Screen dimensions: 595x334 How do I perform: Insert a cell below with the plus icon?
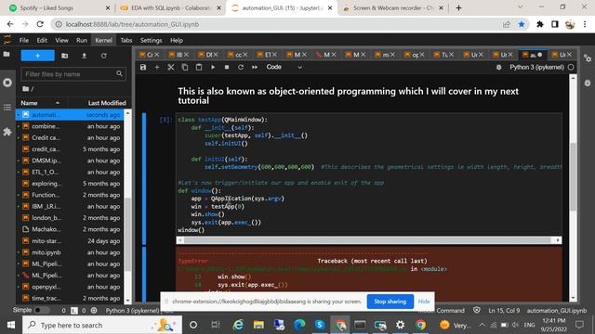click(x=157, y=67)
